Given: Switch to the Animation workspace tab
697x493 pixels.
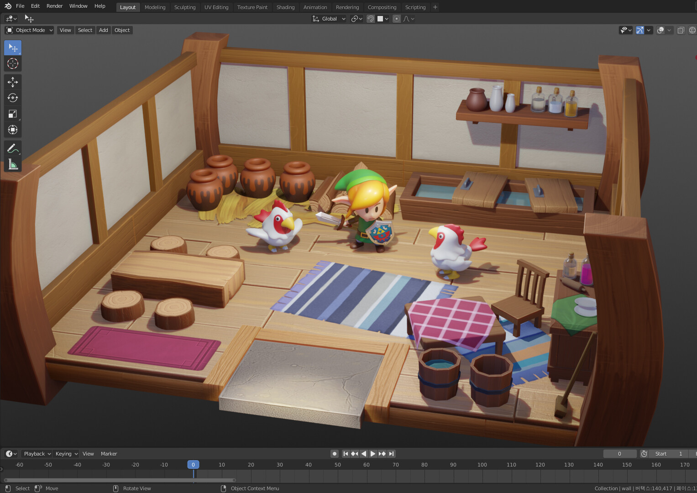Looking at the screenshot, I should tap(315, 7).
